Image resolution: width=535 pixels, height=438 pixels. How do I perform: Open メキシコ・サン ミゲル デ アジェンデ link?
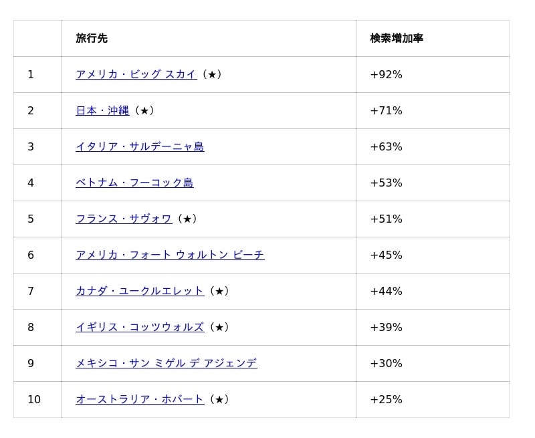[x=166, y=364]
